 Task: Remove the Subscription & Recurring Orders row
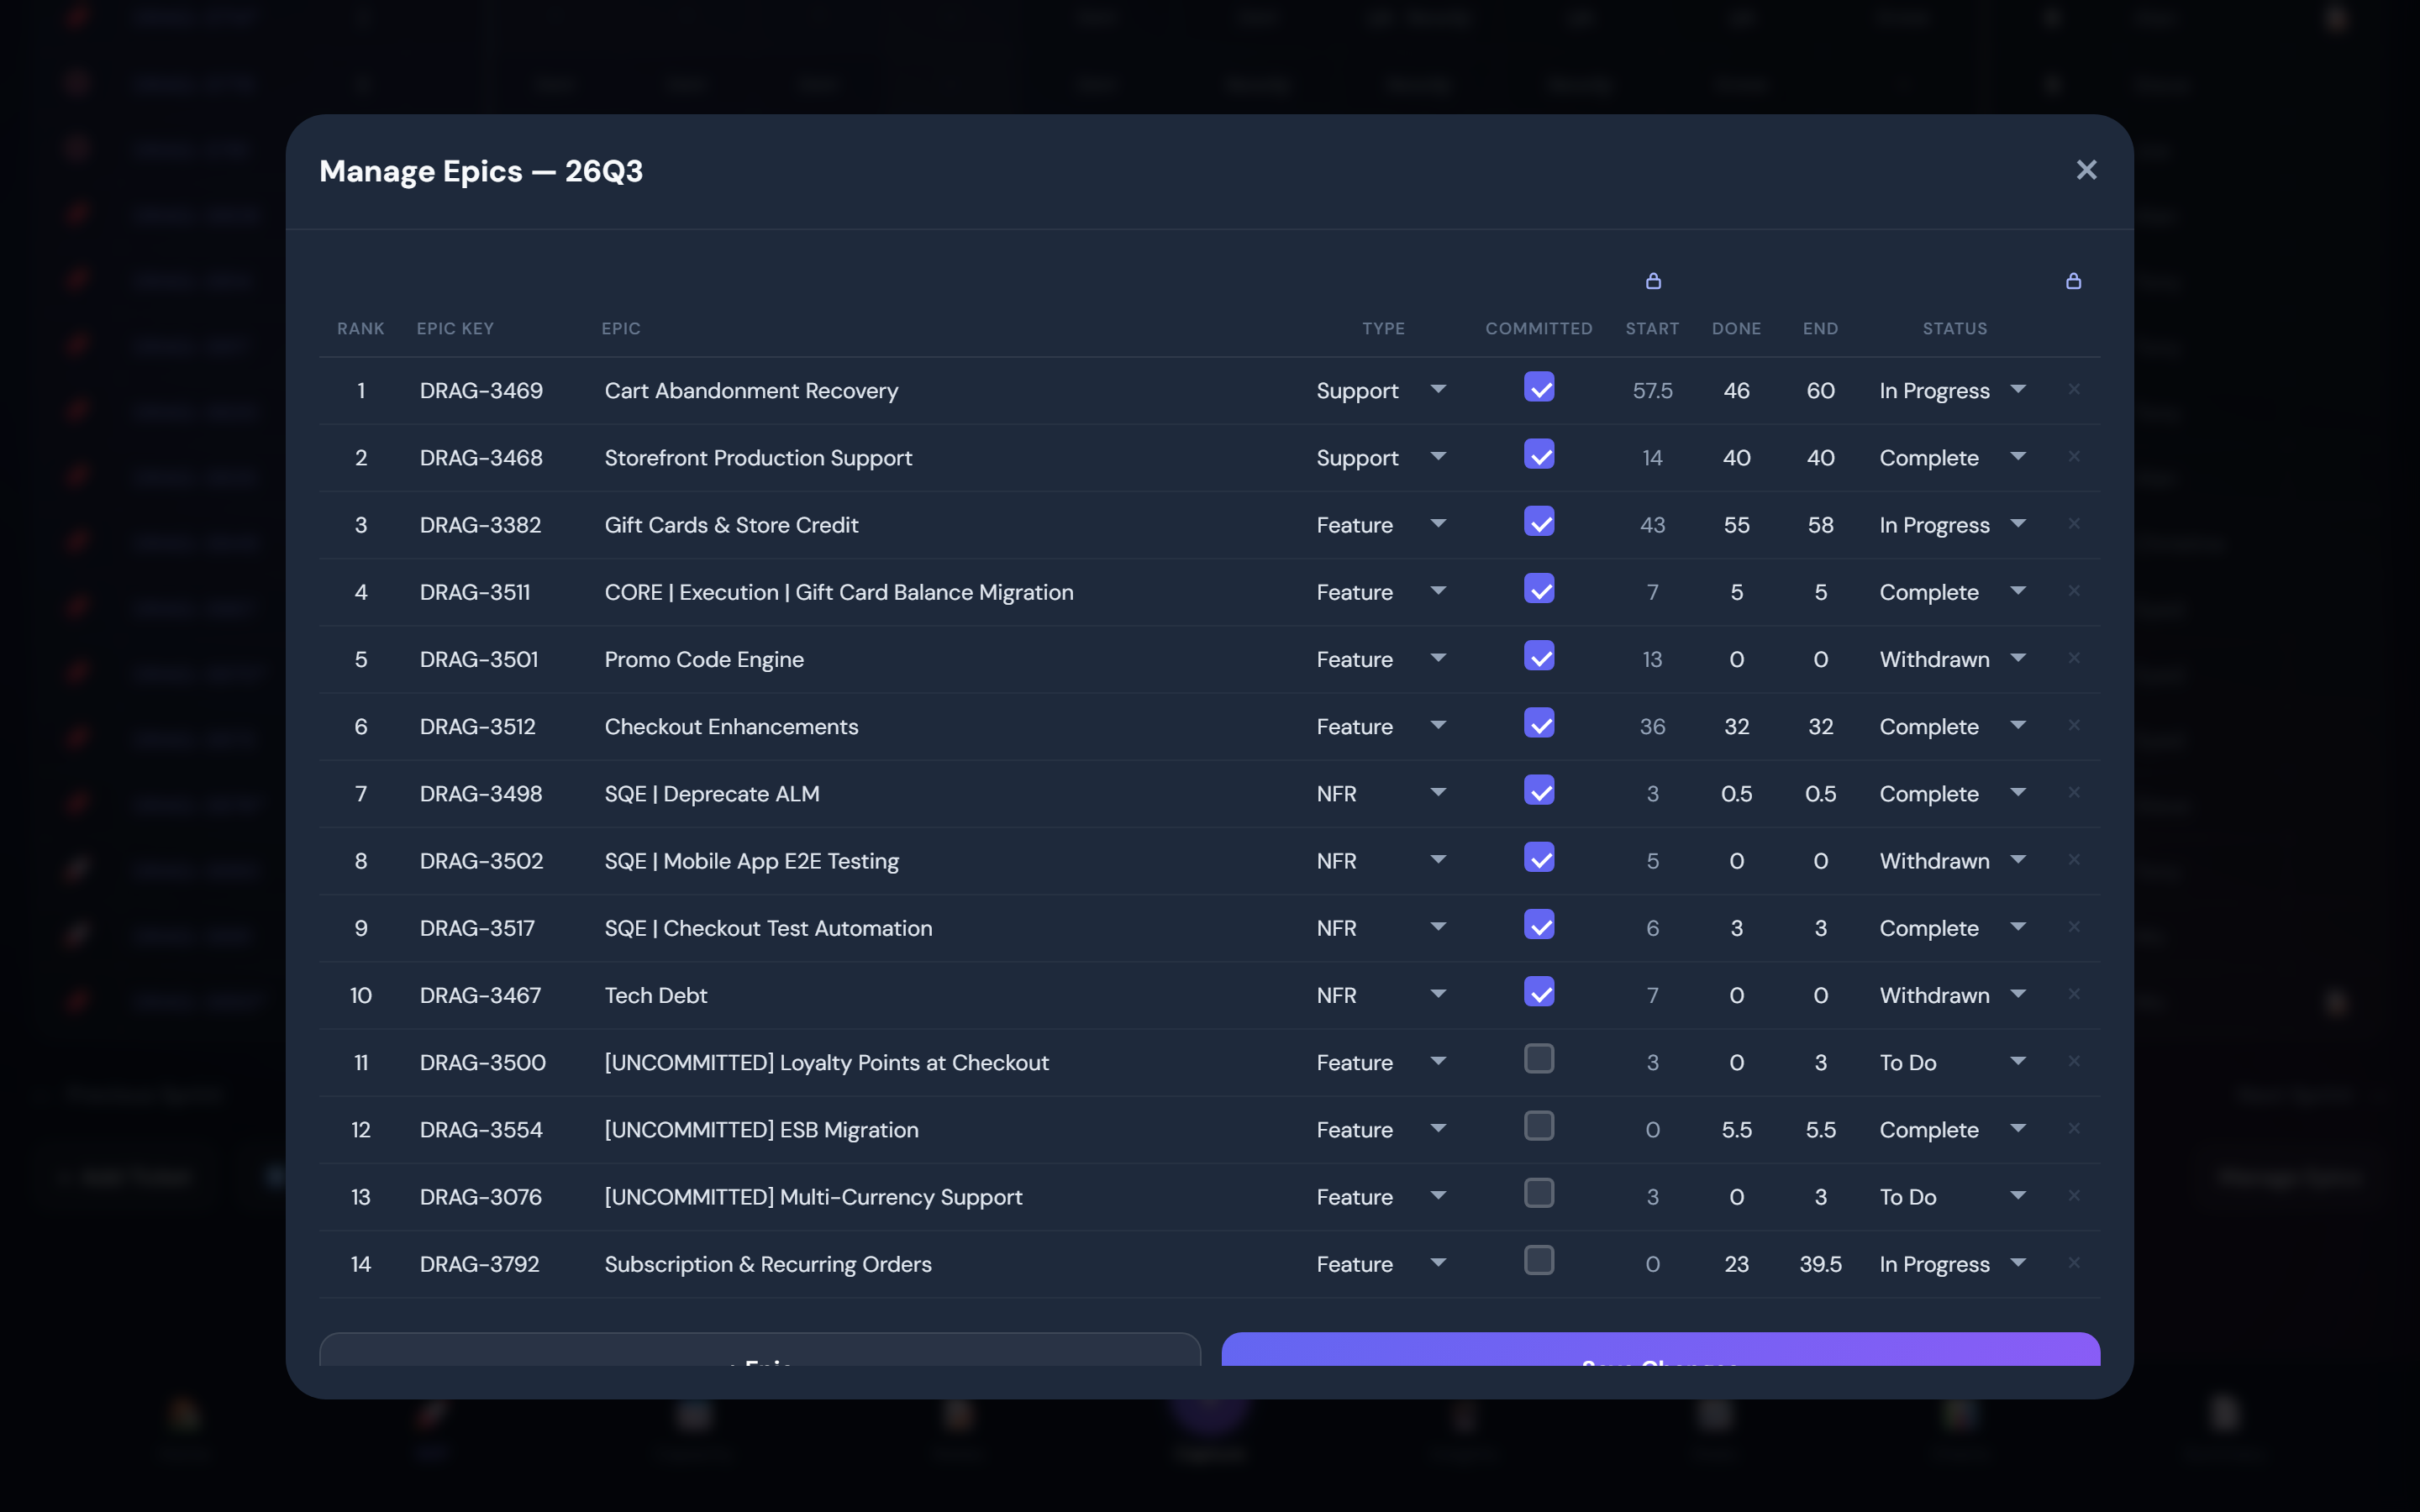pyautogui.click(x=2074, y=1263)
